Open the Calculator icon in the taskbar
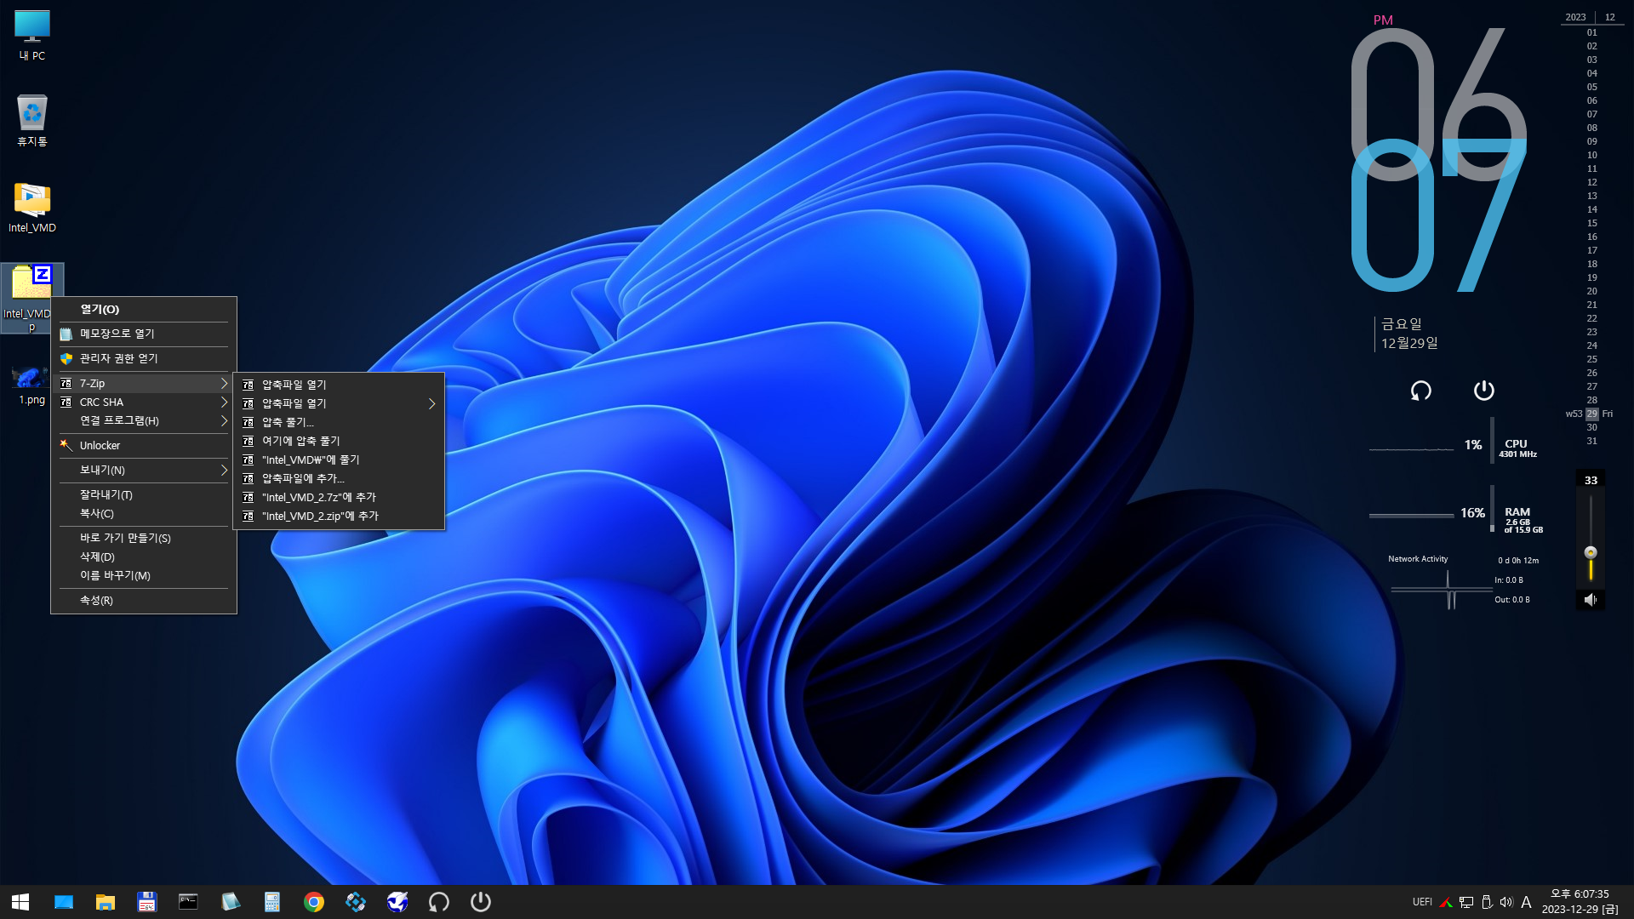 272,902
